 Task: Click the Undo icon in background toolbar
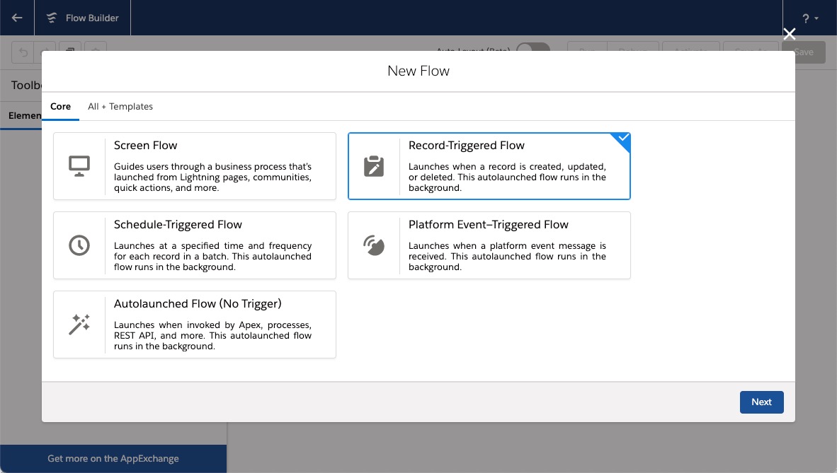click(x=23, y=52)
